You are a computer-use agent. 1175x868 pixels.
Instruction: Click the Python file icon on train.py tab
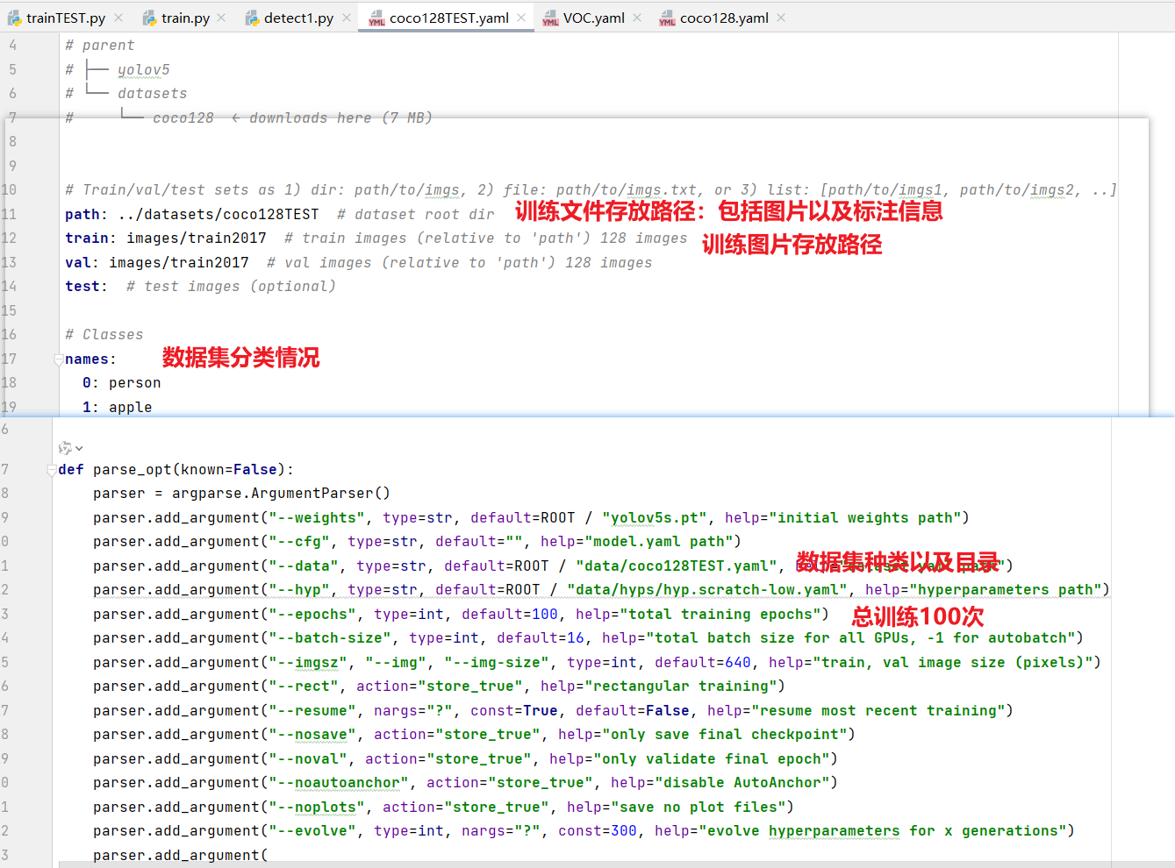point(150,18)
